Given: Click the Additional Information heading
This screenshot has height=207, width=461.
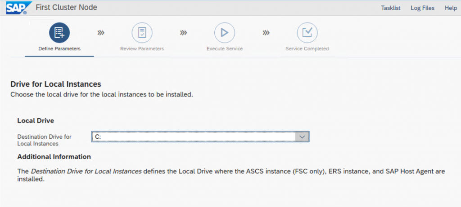Looking at the screenshot, I should point(54,157).
